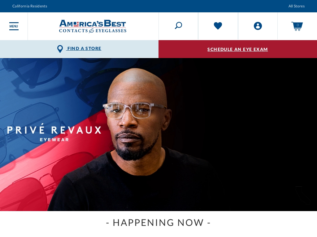Click the magnifying glass search icon
The width and height of the screenshot is (317, 237).
tap(179, 26)
